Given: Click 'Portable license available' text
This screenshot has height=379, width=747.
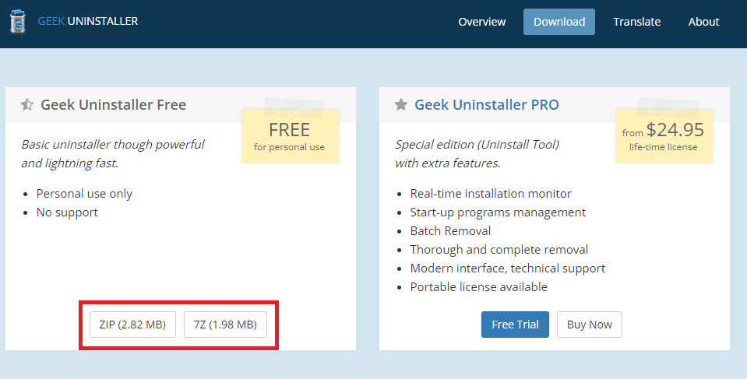Looking at the screenshot, I should [479, 287].
